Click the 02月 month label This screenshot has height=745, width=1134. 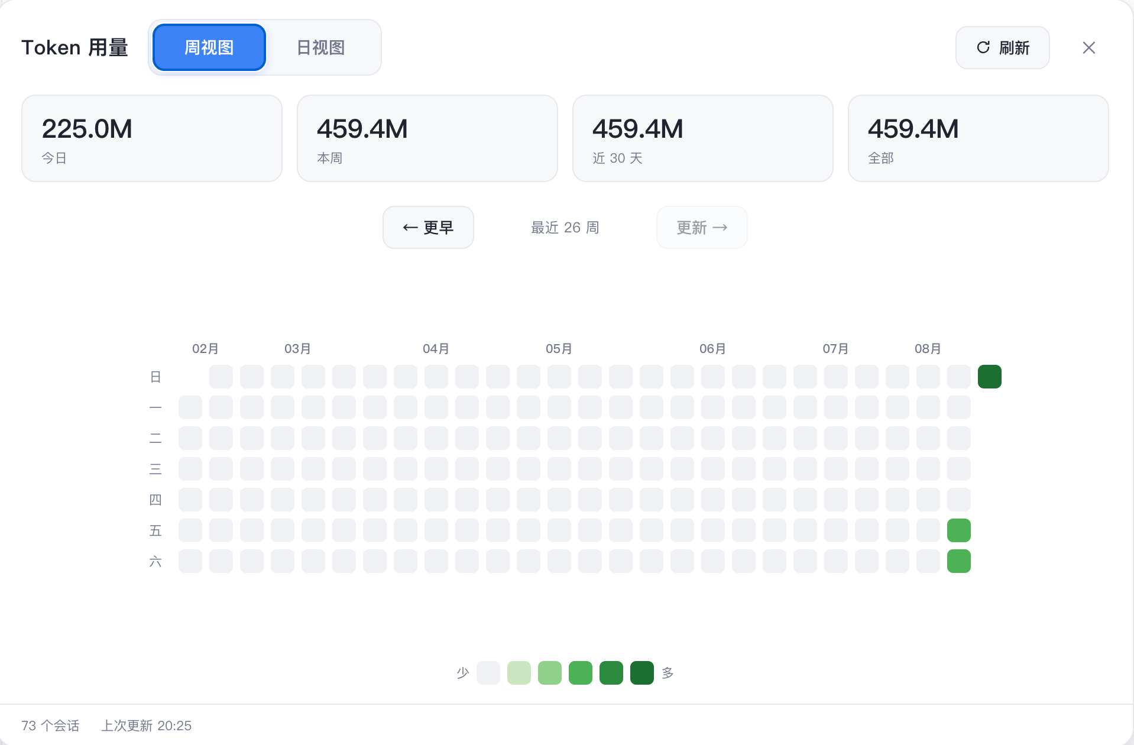[x=206, y=349]
